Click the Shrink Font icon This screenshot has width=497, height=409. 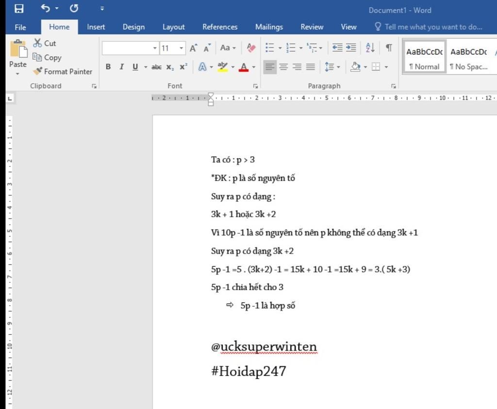click(207, 48)
